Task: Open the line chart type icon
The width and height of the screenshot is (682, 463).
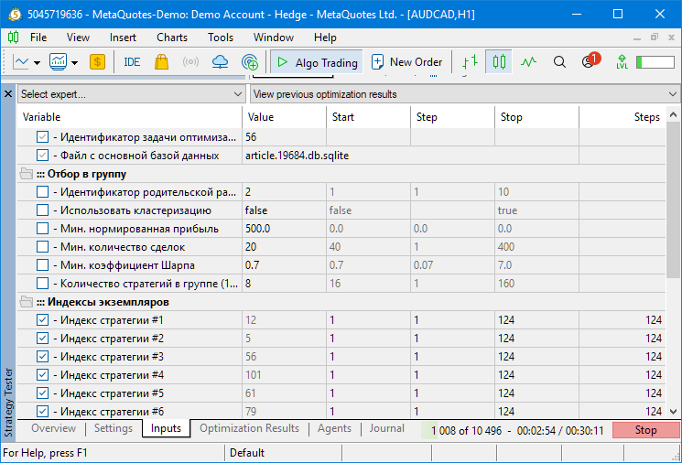Action: click(x=20, y=62)
